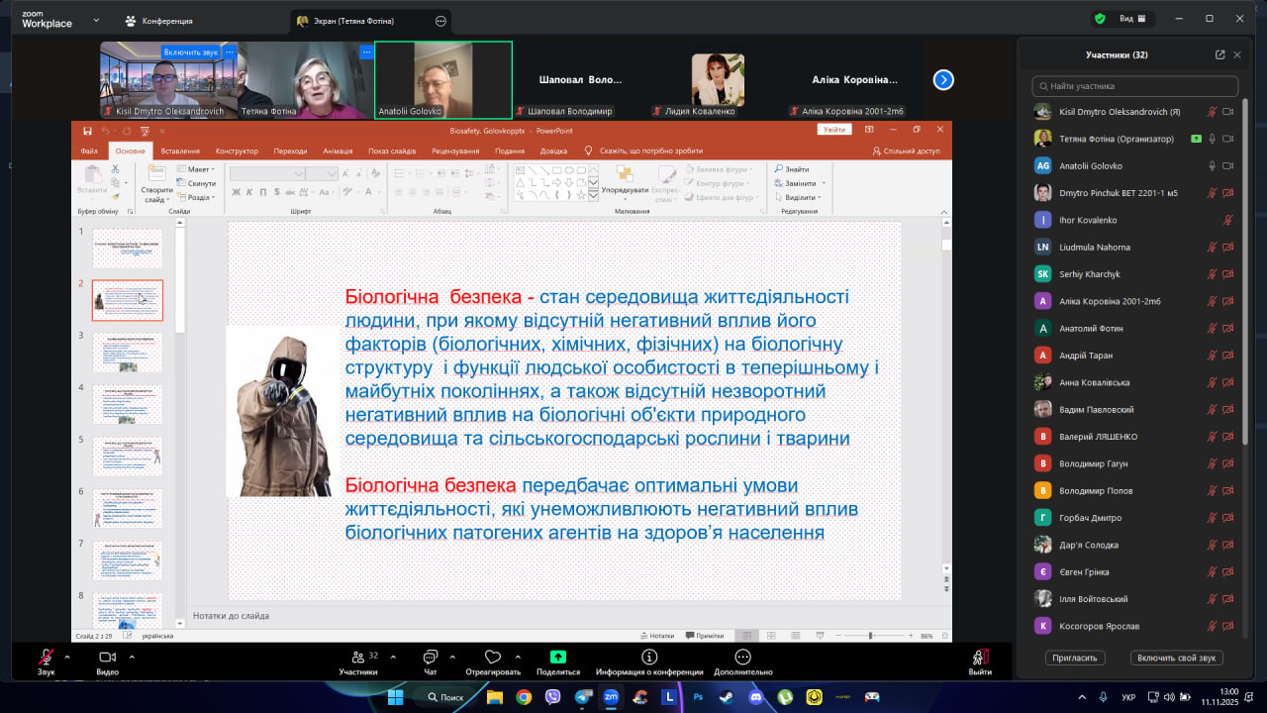Toggle Ukrainian keyboard language indicator in tray
This screenshot has width=1267, height=713.
[1128, 697]
